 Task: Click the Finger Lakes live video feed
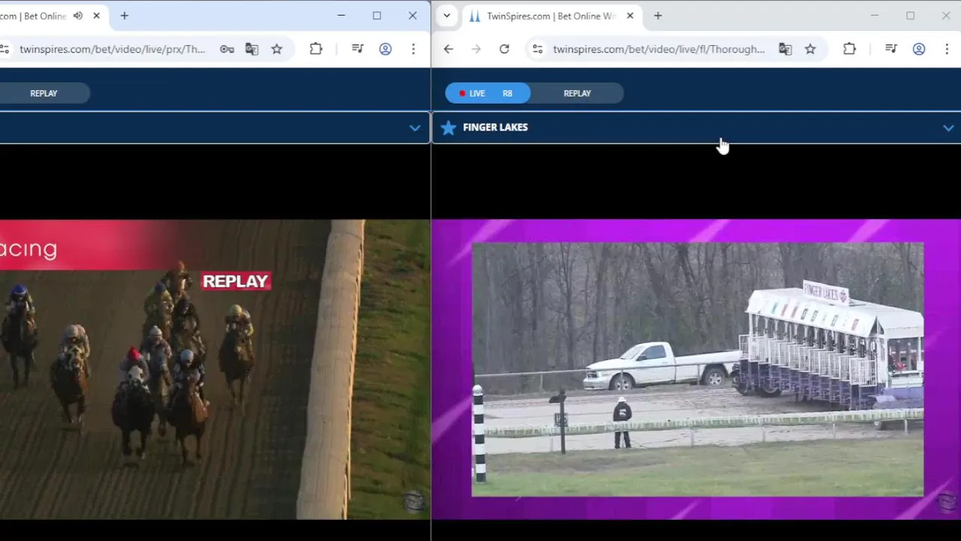697,369
